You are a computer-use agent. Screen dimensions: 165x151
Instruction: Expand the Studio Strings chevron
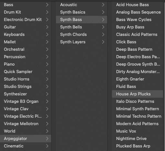click(47, 87)
